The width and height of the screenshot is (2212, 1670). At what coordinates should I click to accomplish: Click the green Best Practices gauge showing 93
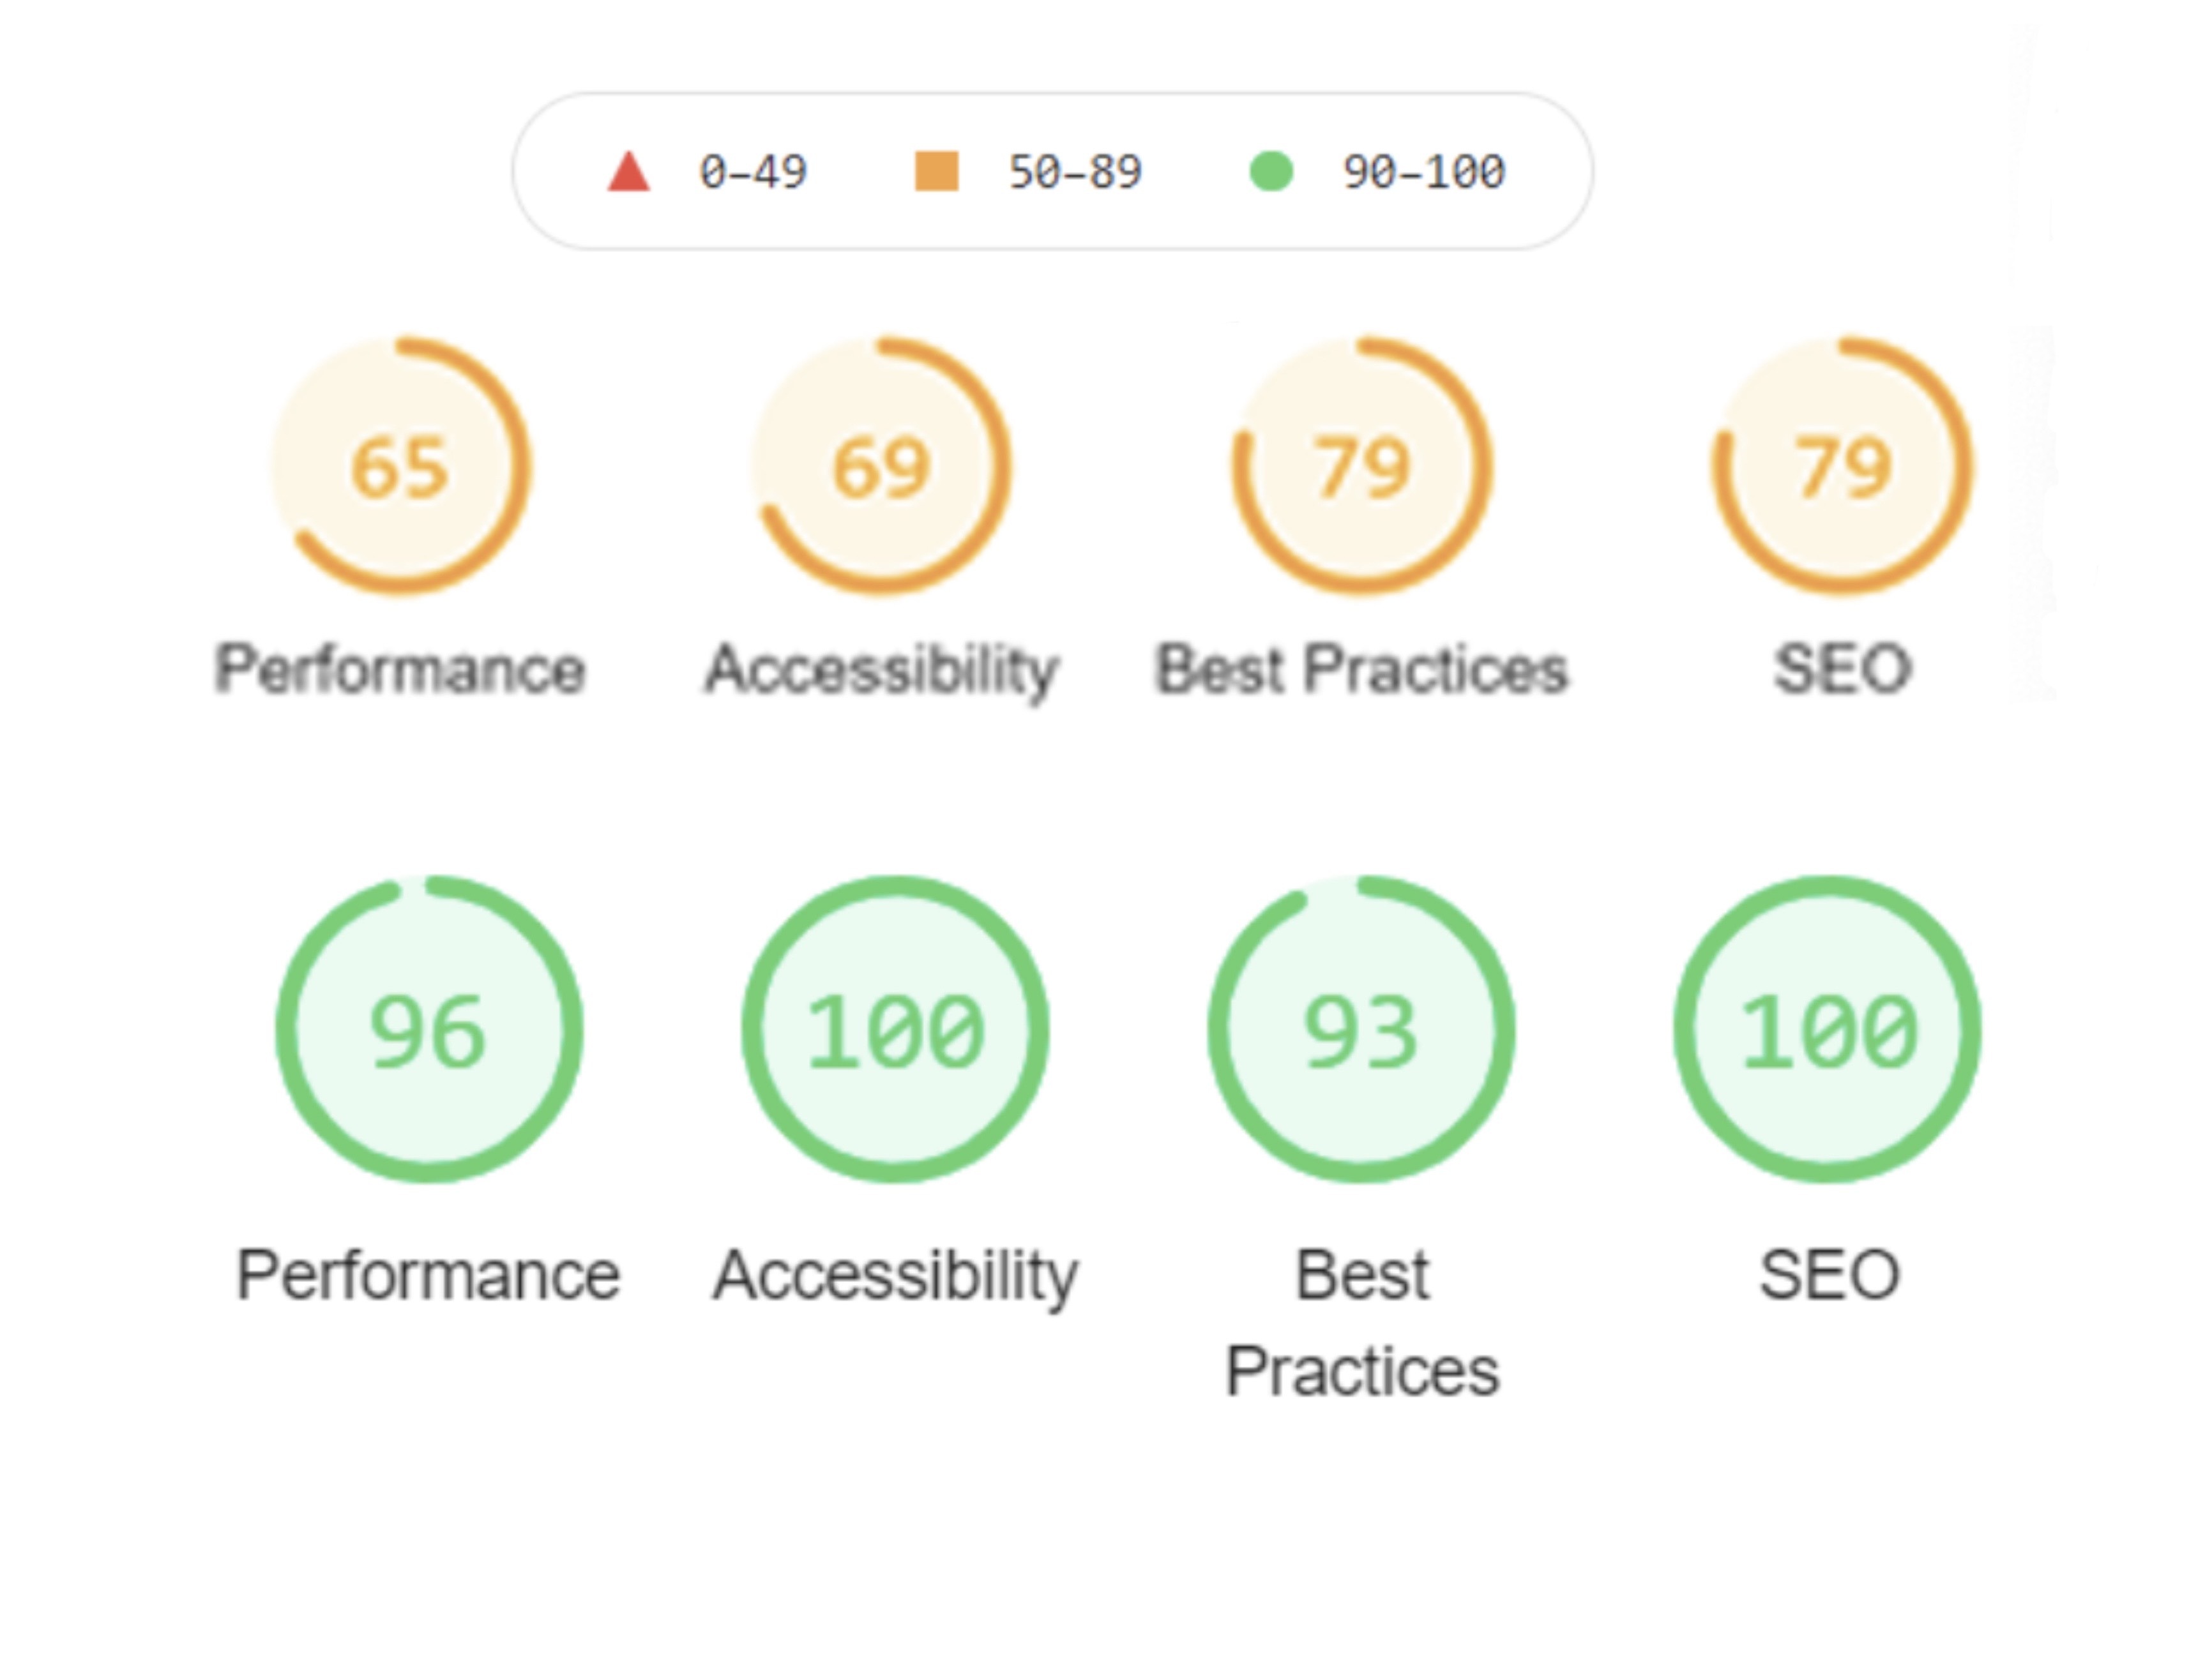[1361, 1029]
